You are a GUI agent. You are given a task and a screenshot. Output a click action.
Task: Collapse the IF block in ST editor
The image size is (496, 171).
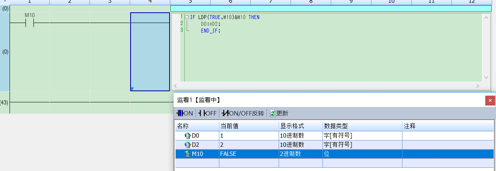coord(187,17)
